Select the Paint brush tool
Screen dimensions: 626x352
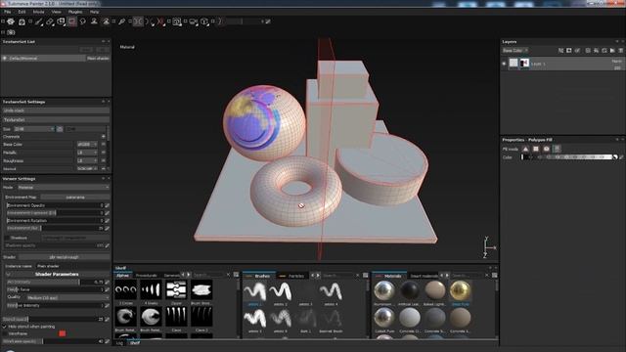[x=39, y=22]
